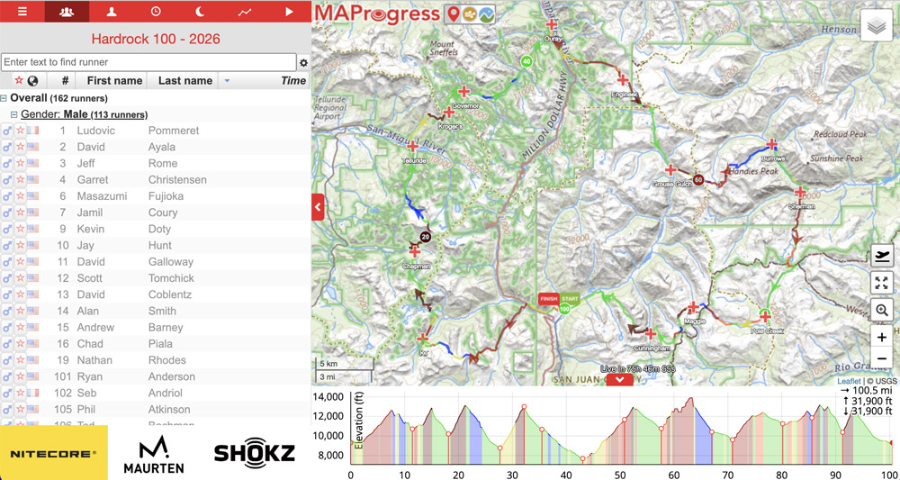Zoom out on the map

tap(882, 358)
